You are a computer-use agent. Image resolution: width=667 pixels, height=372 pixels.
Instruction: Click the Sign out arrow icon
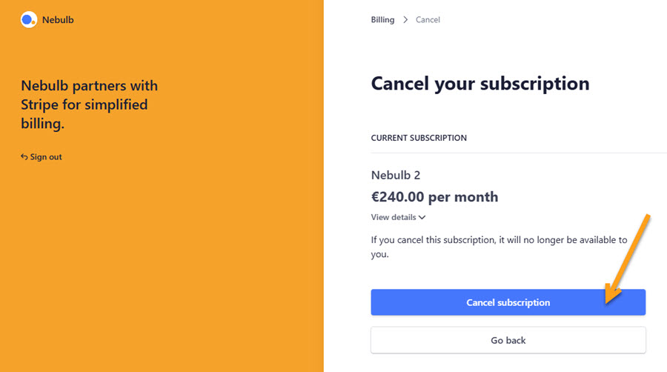[x=24, y=157]
